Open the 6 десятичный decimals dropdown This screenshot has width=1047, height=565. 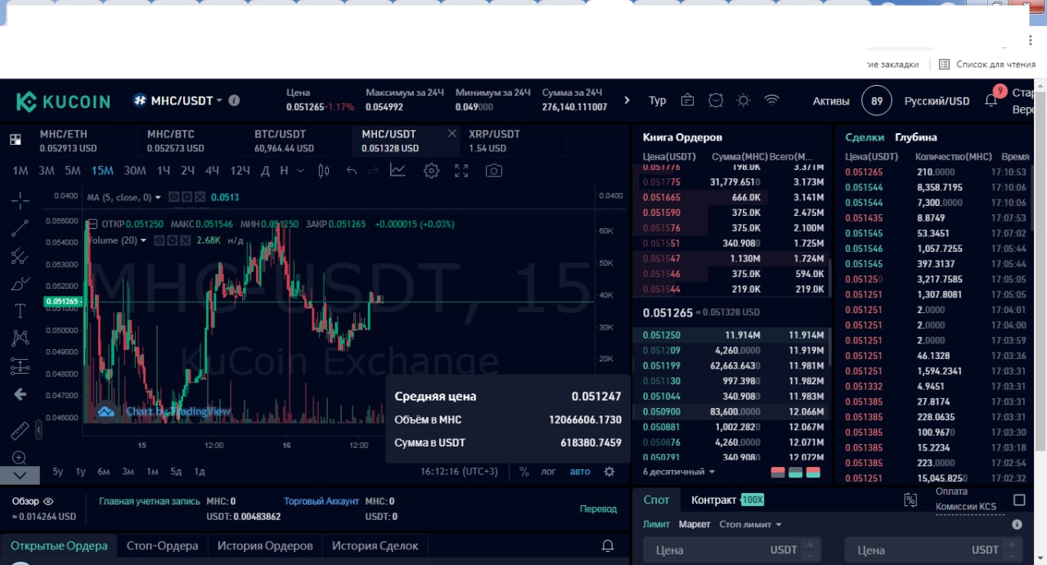679,472
